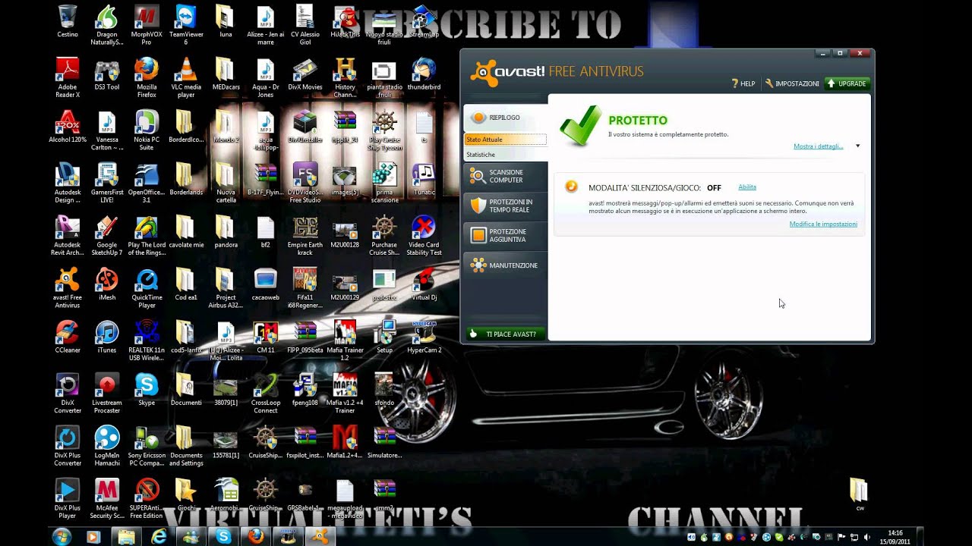Open the Riepilogo section in avast
Screen dimensions: 972x546
click(505, 118)
